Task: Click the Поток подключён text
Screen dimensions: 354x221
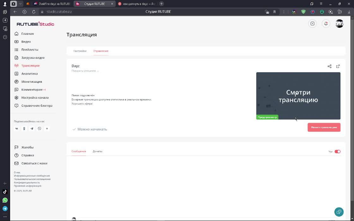Action: click(83, 95)
